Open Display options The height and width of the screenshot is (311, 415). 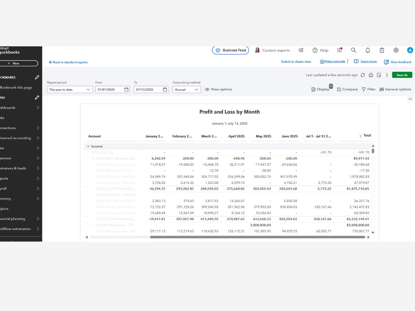pos(320,90)
